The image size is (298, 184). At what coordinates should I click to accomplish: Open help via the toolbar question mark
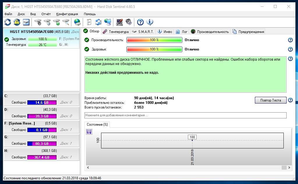(140, 22)
